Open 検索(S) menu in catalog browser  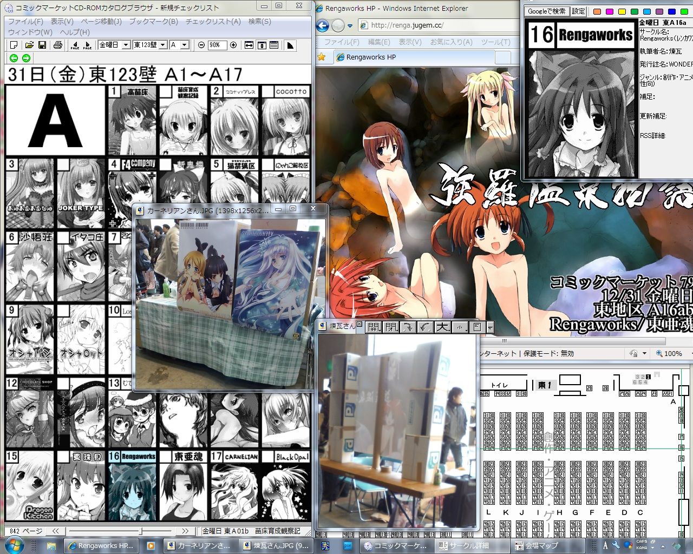pos(260,21)
